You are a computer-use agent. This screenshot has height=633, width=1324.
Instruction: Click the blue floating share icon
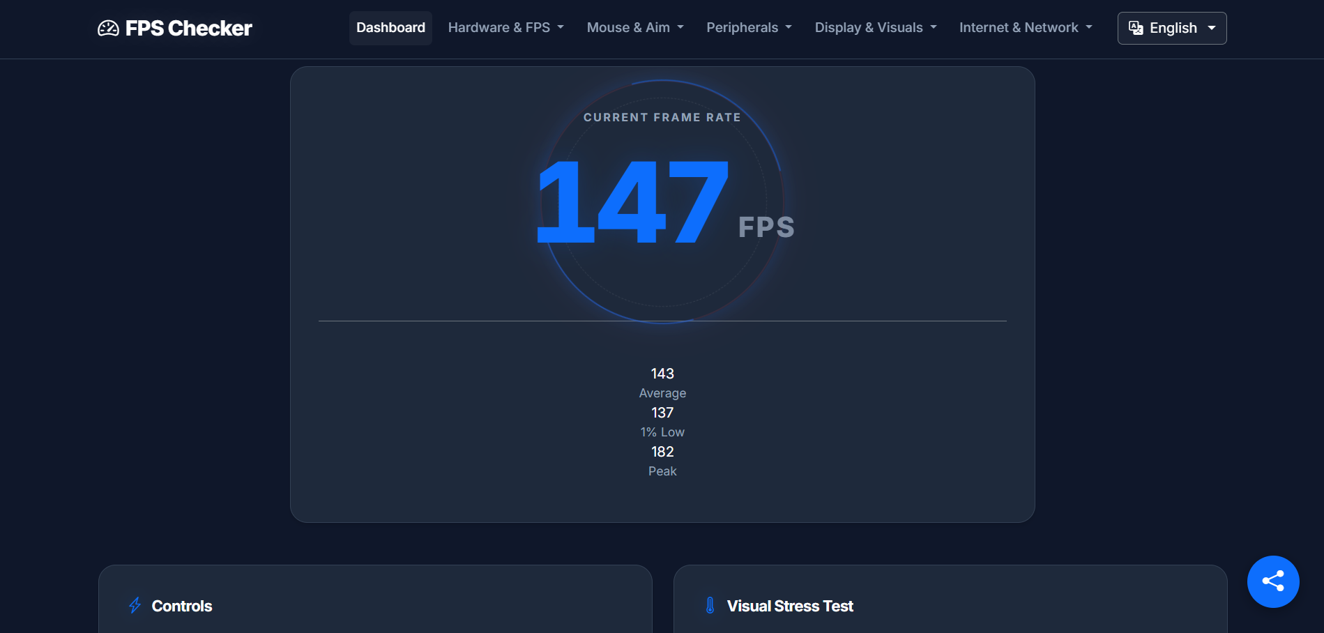1272,581
